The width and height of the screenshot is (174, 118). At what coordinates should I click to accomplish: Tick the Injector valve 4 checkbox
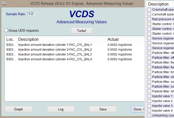[x=149, y=110]
